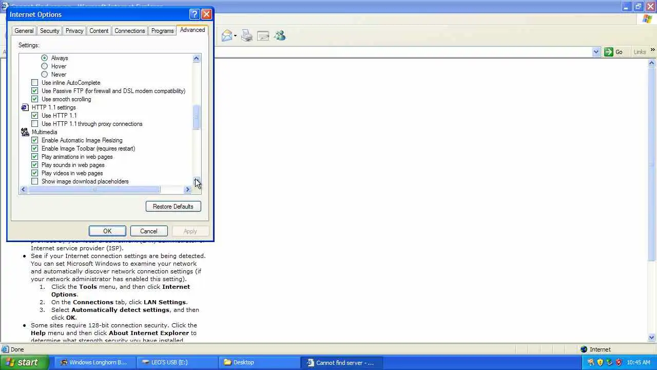The height and width of the screenshot is (370, 657).
Task: Switch to the Desktop folder taskbar item
Action: tap(259, 362)
